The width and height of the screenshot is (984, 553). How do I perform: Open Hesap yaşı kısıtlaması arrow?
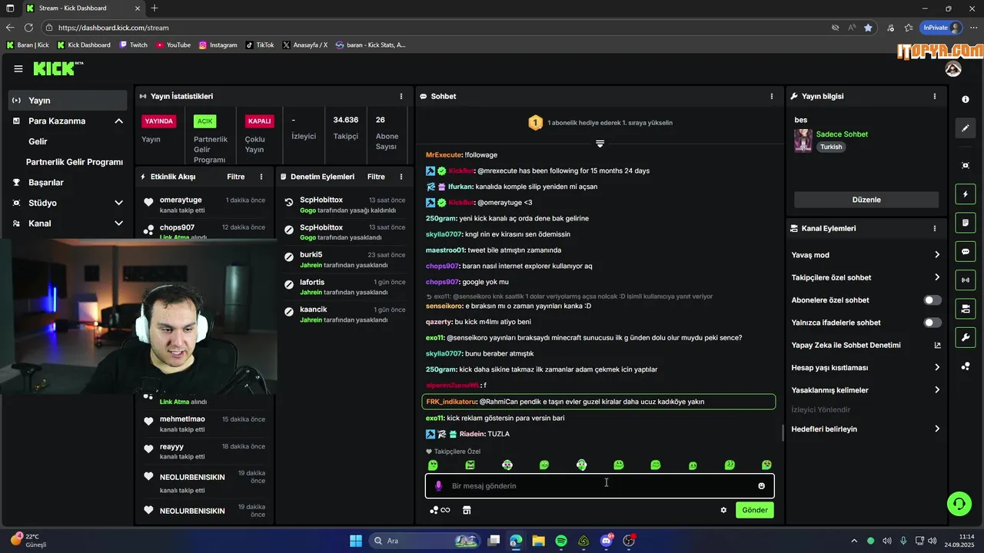[x=937, y=368]
